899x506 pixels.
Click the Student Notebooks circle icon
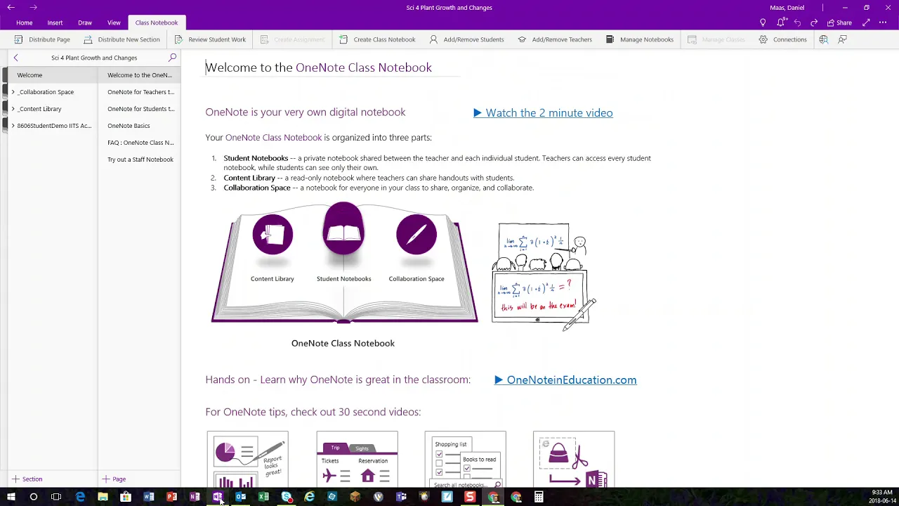(x=343, y=228)
